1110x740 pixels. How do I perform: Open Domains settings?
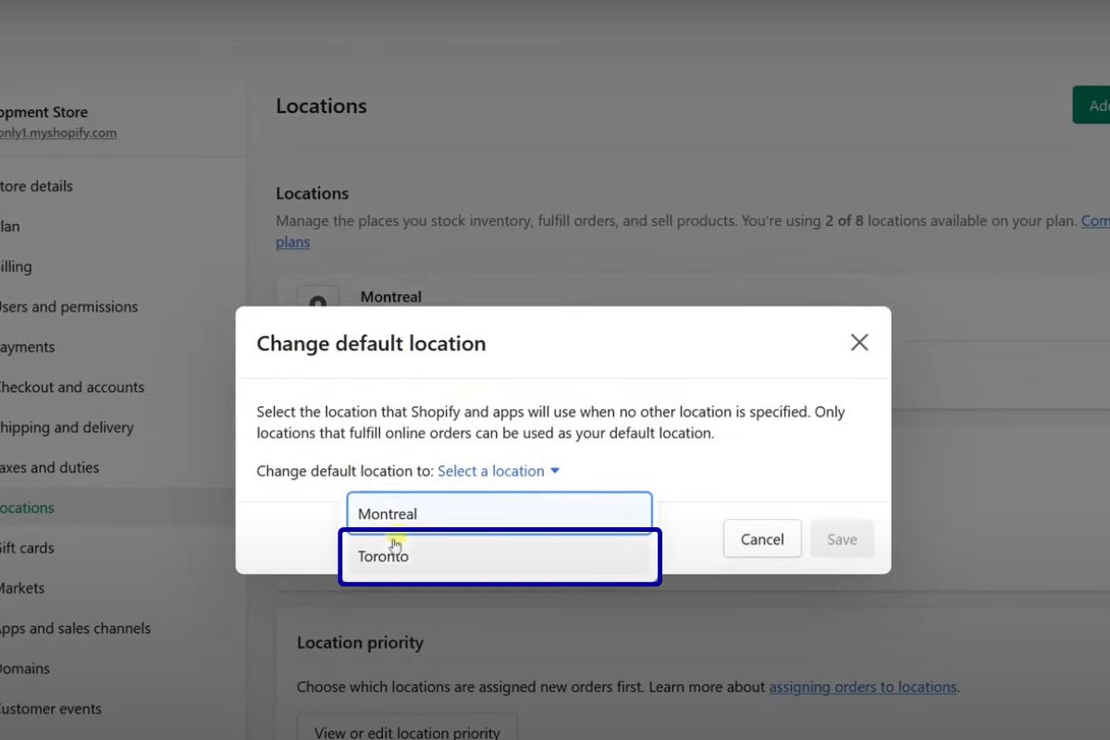[x=24, y=669]
